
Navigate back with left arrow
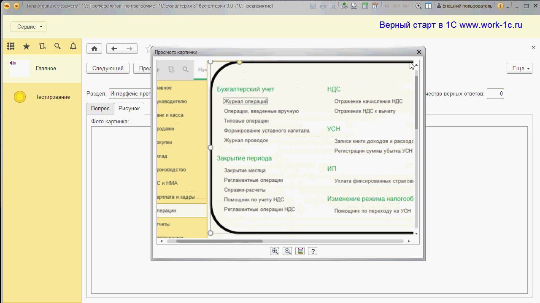coord(114,48)
